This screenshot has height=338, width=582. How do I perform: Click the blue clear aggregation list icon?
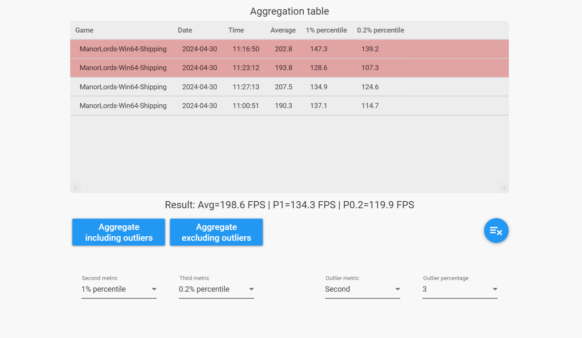[496, 230]
